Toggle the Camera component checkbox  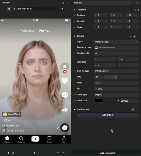click(x=134, y=36)
